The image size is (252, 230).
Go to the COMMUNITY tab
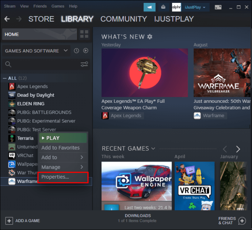(123, 19)
